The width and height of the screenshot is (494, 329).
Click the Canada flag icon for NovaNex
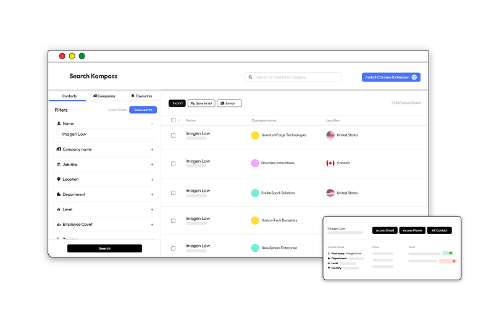point(330,163)
